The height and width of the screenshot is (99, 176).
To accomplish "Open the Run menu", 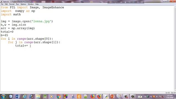I will (x=18, y=4).
